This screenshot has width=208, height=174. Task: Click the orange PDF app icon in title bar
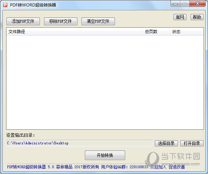point(5,5)
